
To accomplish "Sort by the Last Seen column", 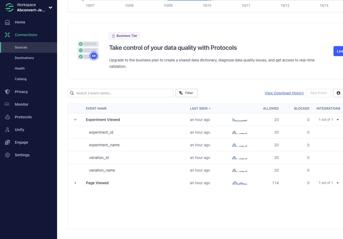I will [x=200, y=109].
